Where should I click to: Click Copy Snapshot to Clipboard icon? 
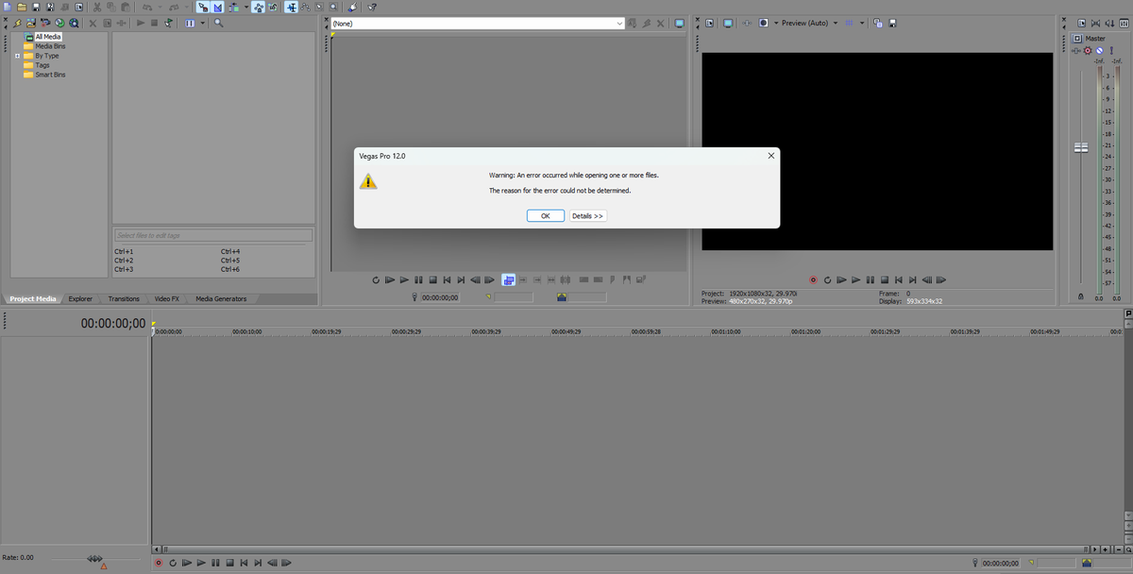877,23
